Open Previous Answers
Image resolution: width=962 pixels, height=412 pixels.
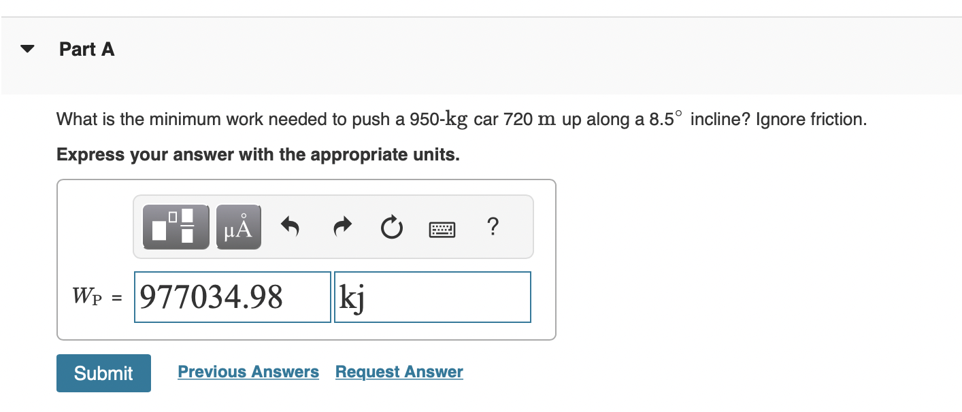tap(248, 371)
